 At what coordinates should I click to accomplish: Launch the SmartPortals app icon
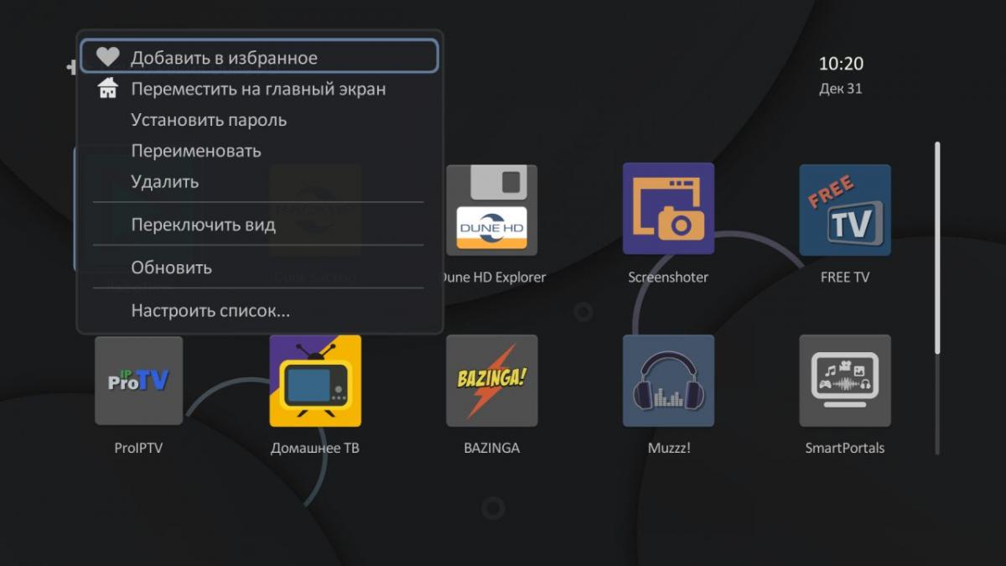[x=845, y=381]
